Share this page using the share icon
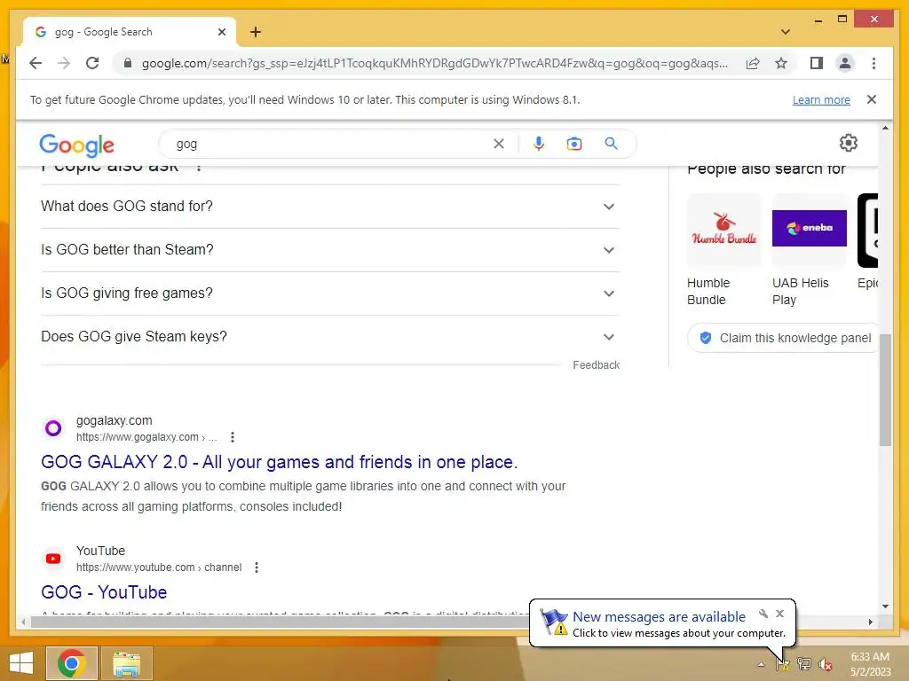Screen dimensions: 909x681 [753, 63]
